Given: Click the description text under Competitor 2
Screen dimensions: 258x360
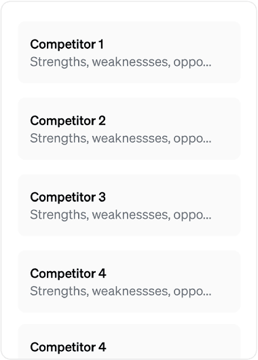Looking at the screenshot, I should pyautogui.click(x=121, y=139).
